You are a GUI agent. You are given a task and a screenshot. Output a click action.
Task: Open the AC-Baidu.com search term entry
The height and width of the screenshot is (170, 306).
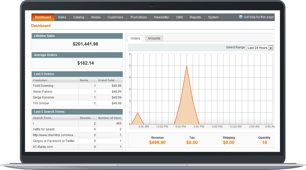43,147
